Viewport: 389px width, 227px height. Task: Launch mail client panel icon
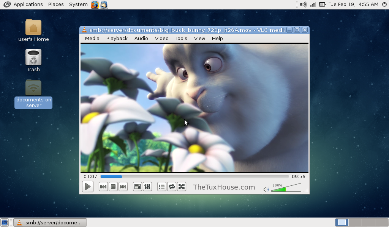point(104,5)
